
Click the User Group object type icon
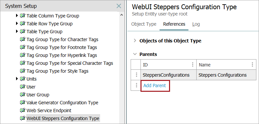click(x=22, y=95)
